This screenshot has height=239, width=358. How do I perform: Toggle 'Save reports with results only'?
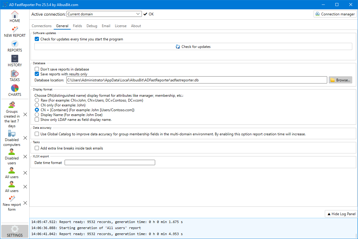coord(37,74)
